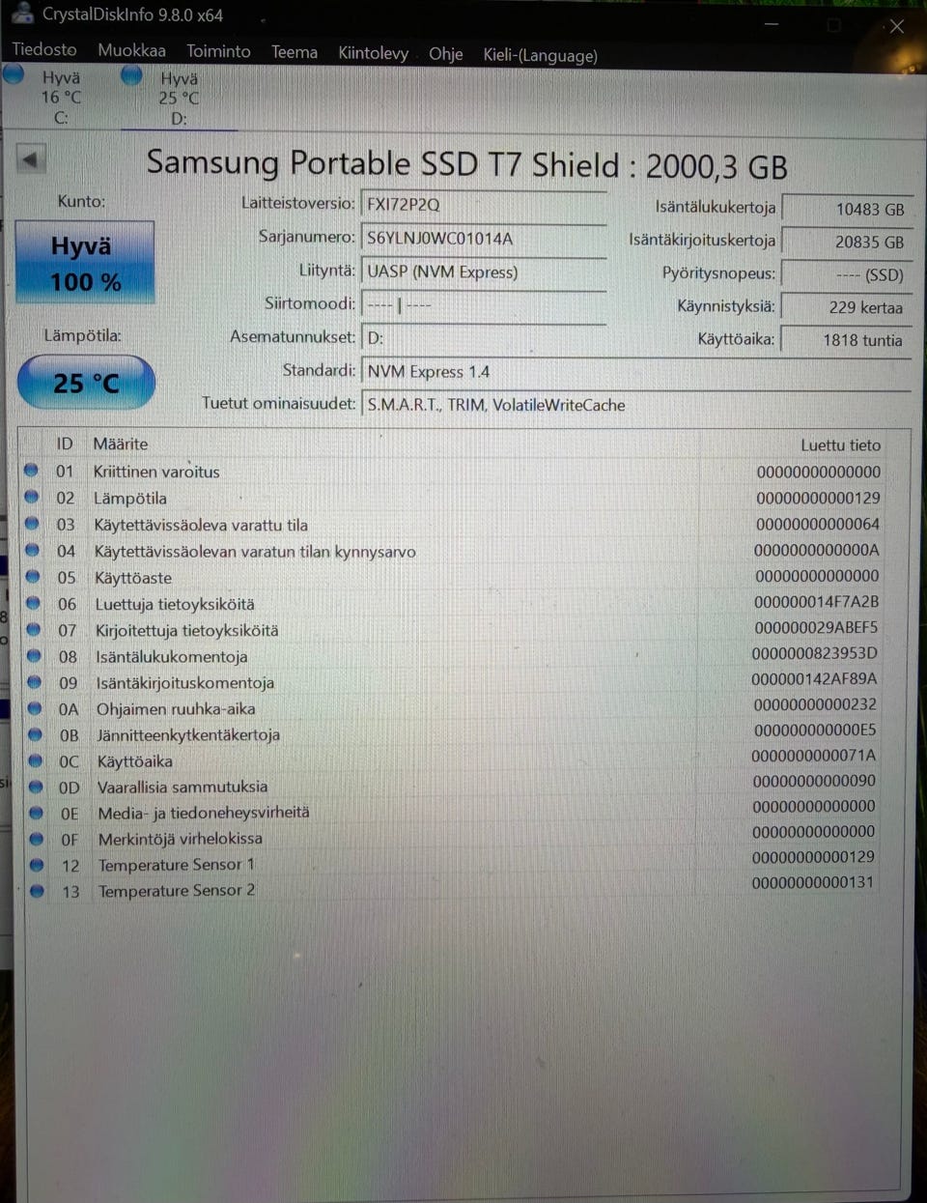The image size is (927, 1203).
Task: Click the supported features field with S.M.A.R.T., TRIM
Action: tap(635, 405)
